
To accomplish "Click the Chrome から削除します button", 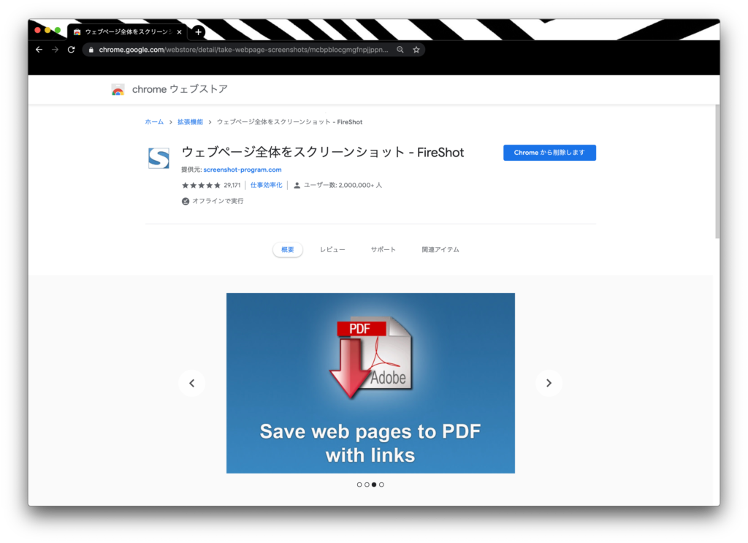I will coord(549,153).
